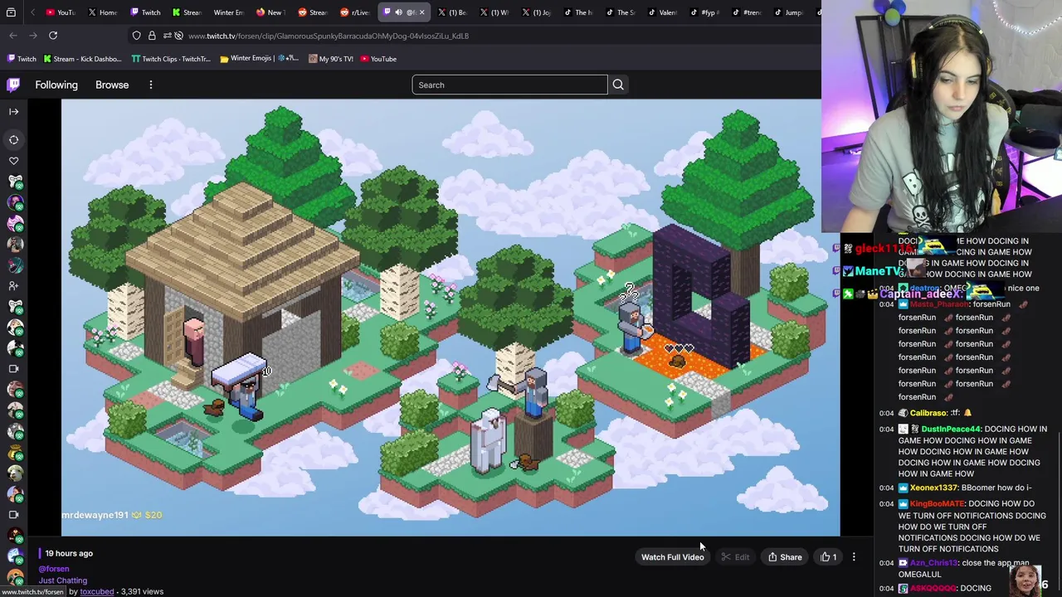This screenshot has width=1062, height=597.
Task: Open the tab list icon in the tab bar
Action: click(x=11, y=12)
